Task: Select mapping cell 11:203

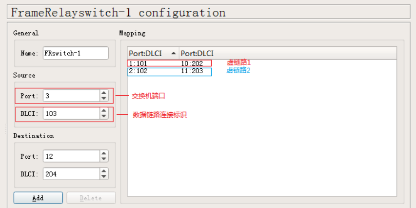Action: tap(192, 71)
